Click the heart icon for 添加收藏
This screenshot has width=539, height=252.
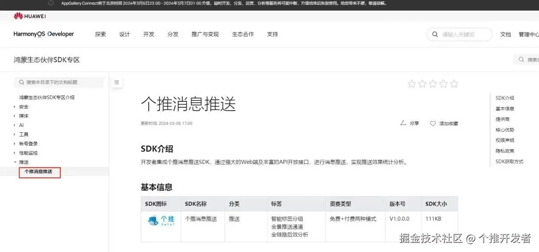433,123
